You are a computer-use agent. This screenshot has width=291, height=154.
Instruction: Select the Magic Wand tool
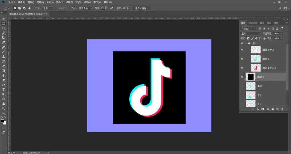[x=3, y=33]
